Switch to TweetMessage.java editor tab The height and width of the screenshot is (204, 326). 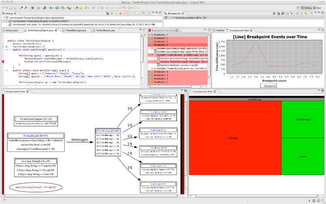tap(76, 30)
